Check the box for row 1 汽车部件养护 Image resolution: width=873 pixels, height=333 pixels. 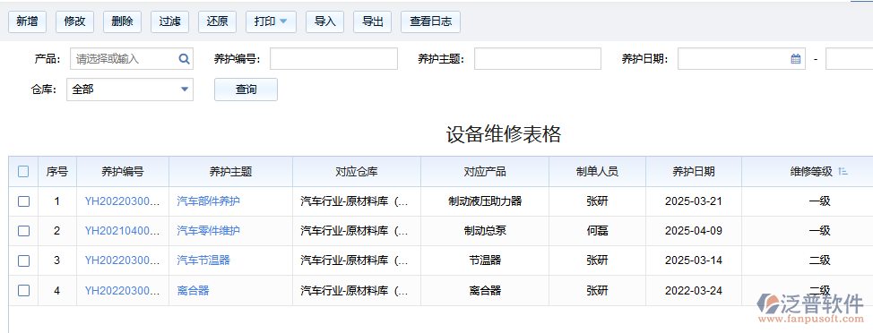point(23,201)
